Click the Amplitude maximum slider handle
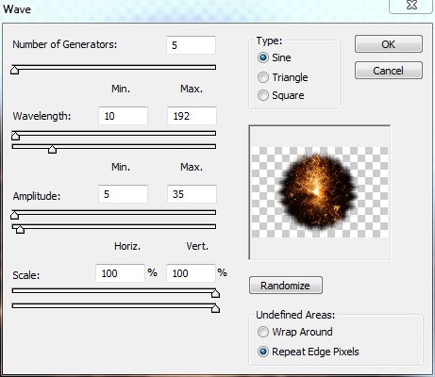This screenshot has width=435, height=377. (20, 229)
